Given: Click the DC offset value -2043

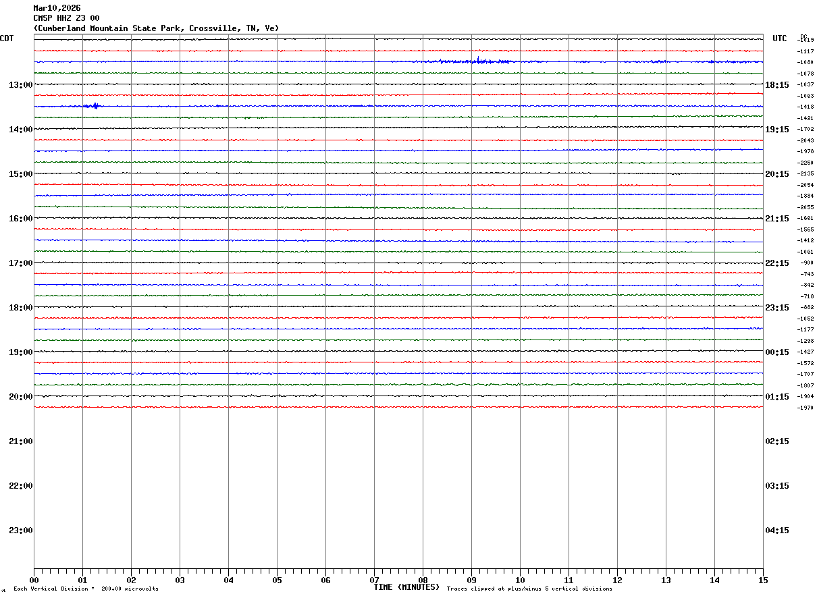Looking at the screenshot, I should (x=806, y=140).
